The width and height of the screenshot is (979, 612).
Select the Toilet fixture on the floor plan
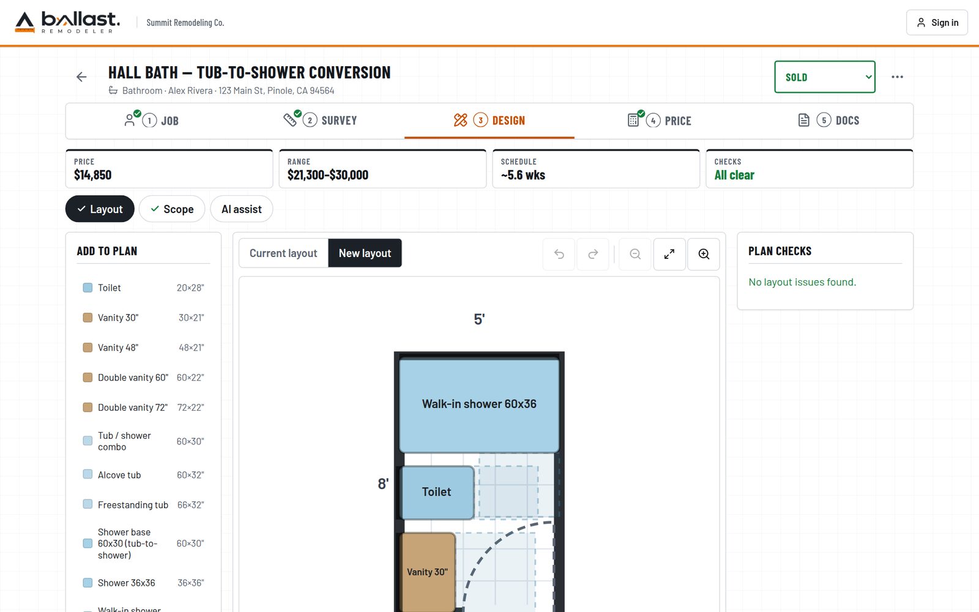[437, 493]
